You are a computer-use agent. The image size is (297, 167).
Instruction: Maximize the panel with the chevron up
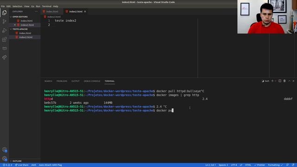click(289, 81)
